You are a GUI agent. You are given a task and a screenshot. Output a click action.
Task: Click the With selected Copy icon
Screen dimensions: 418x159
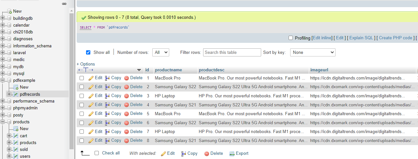tap(184, 154)
